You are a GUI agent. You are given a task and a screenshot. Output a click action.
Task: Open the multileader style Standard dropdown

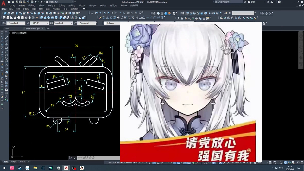point(86,23)
